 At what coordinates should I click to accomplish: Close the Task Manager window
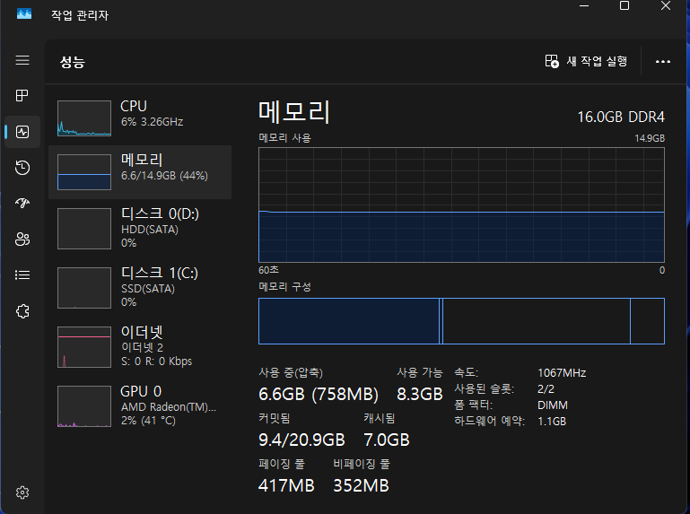666,5
